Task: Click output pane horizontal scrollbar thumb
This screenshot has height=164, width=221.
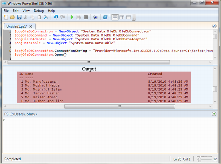Action: coord(120,106)
